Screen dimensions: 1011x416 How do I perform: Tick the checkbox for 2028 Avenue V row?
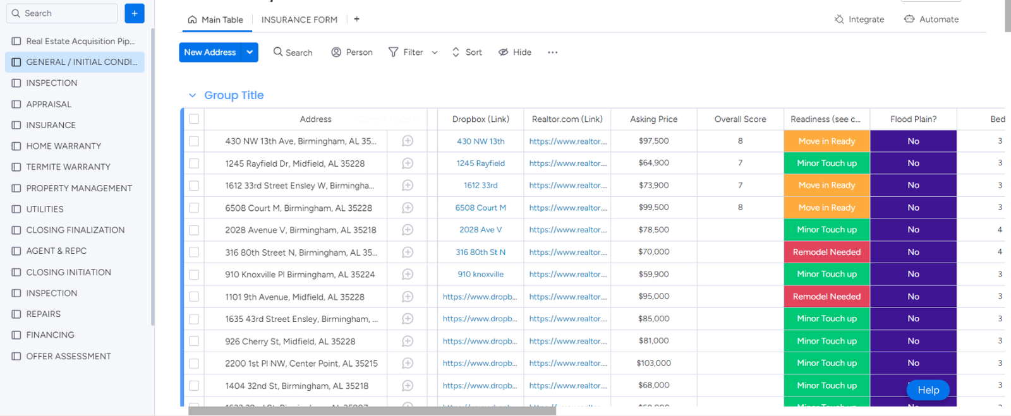(x=194, y=230)
